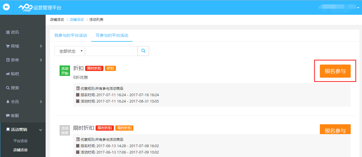The image size is (362, 157).
Task: Focus the activity search text field
Action: [x=112, y=51]
